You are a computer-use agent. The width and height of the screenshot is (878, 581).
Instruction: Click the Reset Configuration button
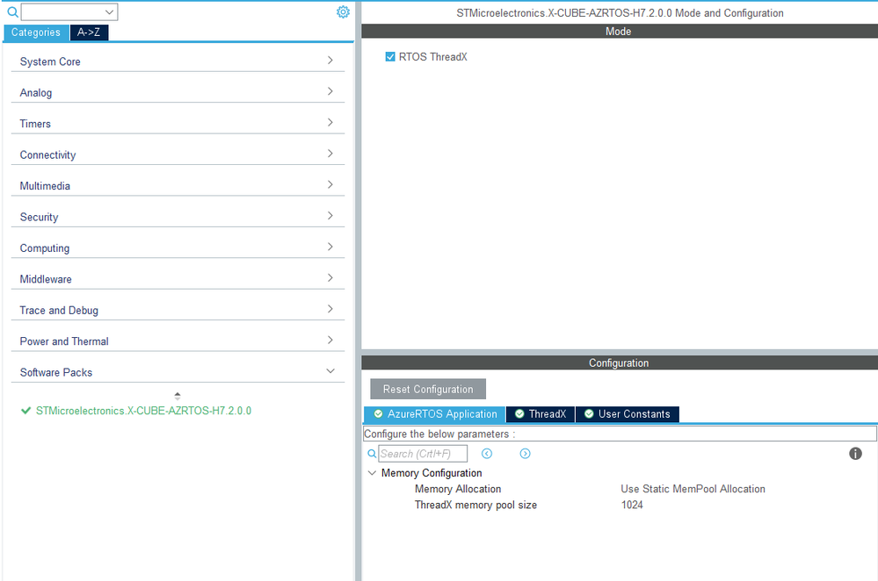428,389
